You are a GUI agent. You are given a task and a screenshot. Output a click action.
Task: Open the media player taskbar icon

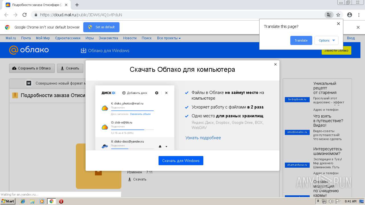pyautogui.click(x=42, y=201)
